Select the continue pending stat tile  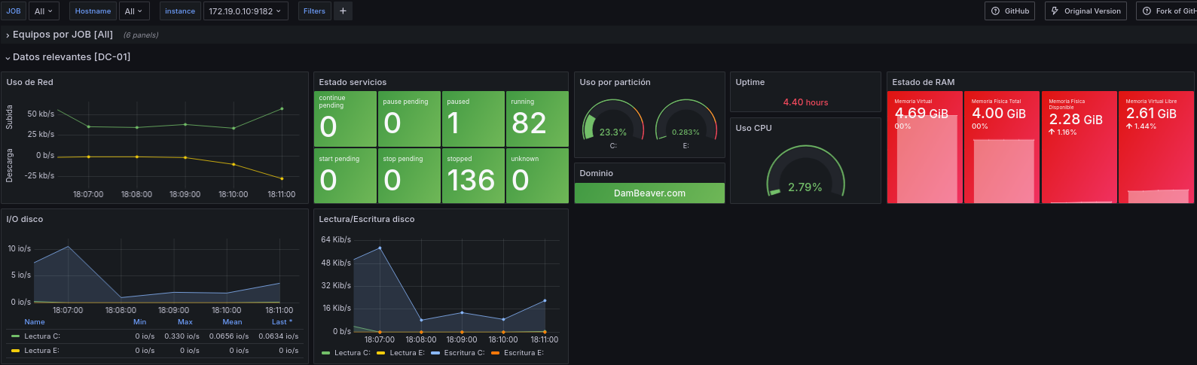pos(345,119)
